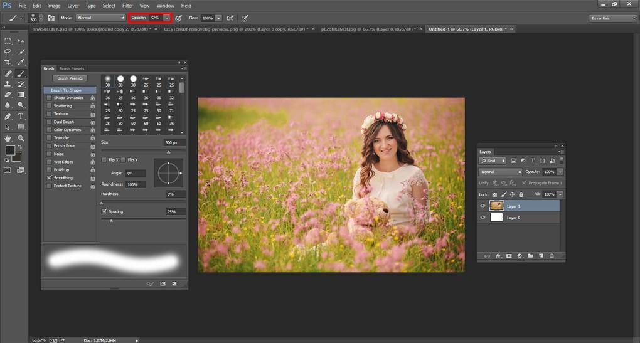The width and height of the screenshot is (640, 343).
Task: Uncheck the Spacing checkbox
Action: click(104, 211)
